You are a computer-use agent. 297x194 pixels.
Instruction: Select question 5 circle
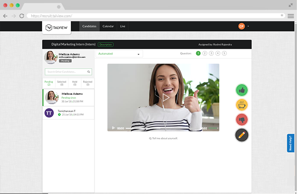coord(224,53)
